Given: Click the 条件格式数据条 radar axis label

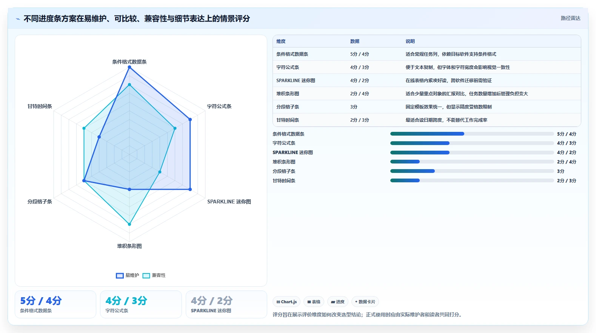Looking at the screenshot, I should pos(129,62).
